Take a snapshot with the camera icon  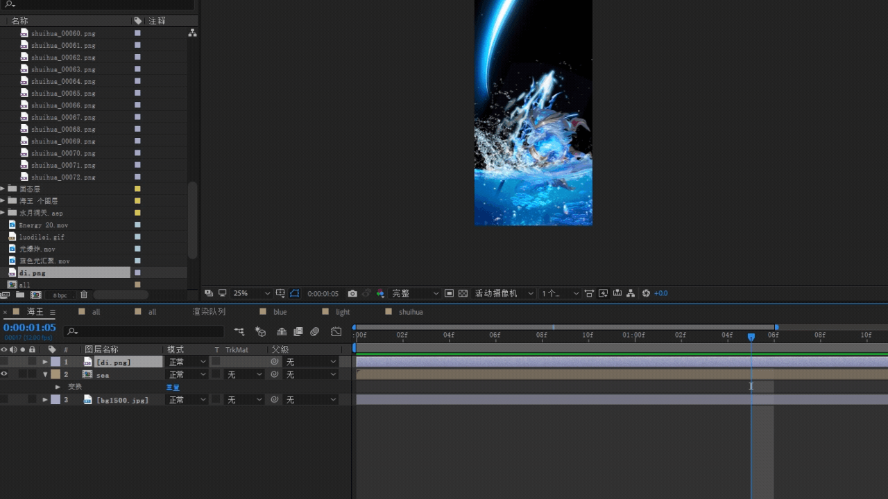[352, 293]
